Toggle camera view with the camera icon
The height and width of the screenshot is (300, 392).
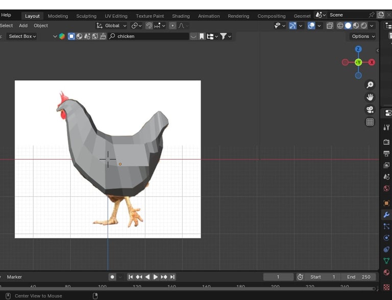[370, 110]
